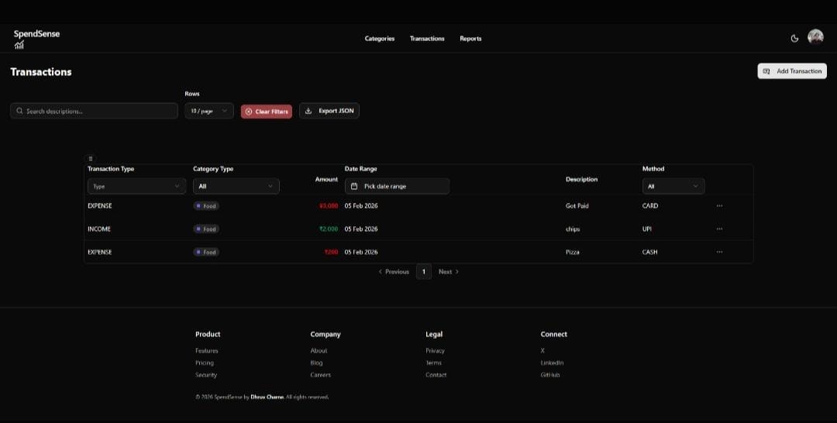837x423 pixels.
Task: Open the user profile avatar
Action: [815, 37]
